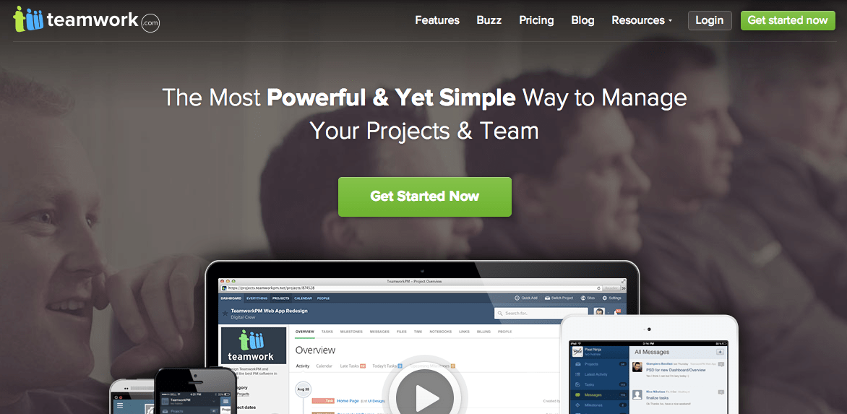Click the Teamwork.com logo
This screenshot has height=414, width=847.
pos(87,20)
